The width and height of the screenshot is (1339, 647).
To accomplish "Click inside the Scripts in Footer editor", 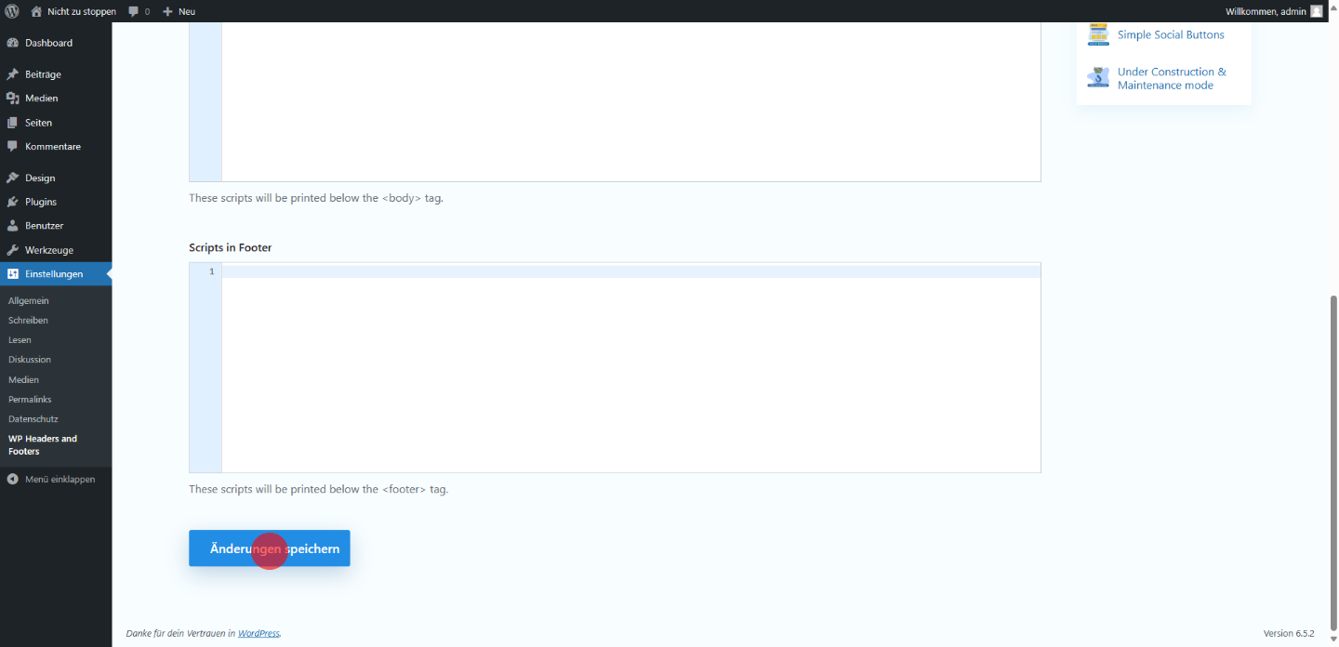I will [x=630, y=372].
